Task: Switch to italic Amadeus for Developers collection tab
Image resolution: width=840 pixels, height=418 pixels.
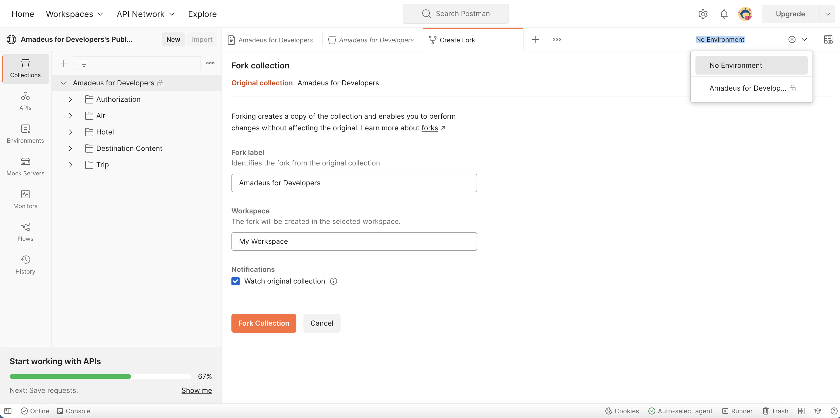Action: tap(372, 40)
